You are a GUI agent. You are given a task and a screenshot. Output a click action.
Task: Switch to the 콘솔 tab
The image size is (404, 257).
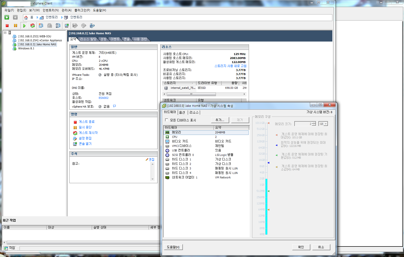point(127,39)
